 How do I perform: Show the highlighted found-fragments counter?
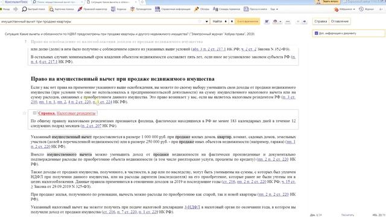point(247,22)
